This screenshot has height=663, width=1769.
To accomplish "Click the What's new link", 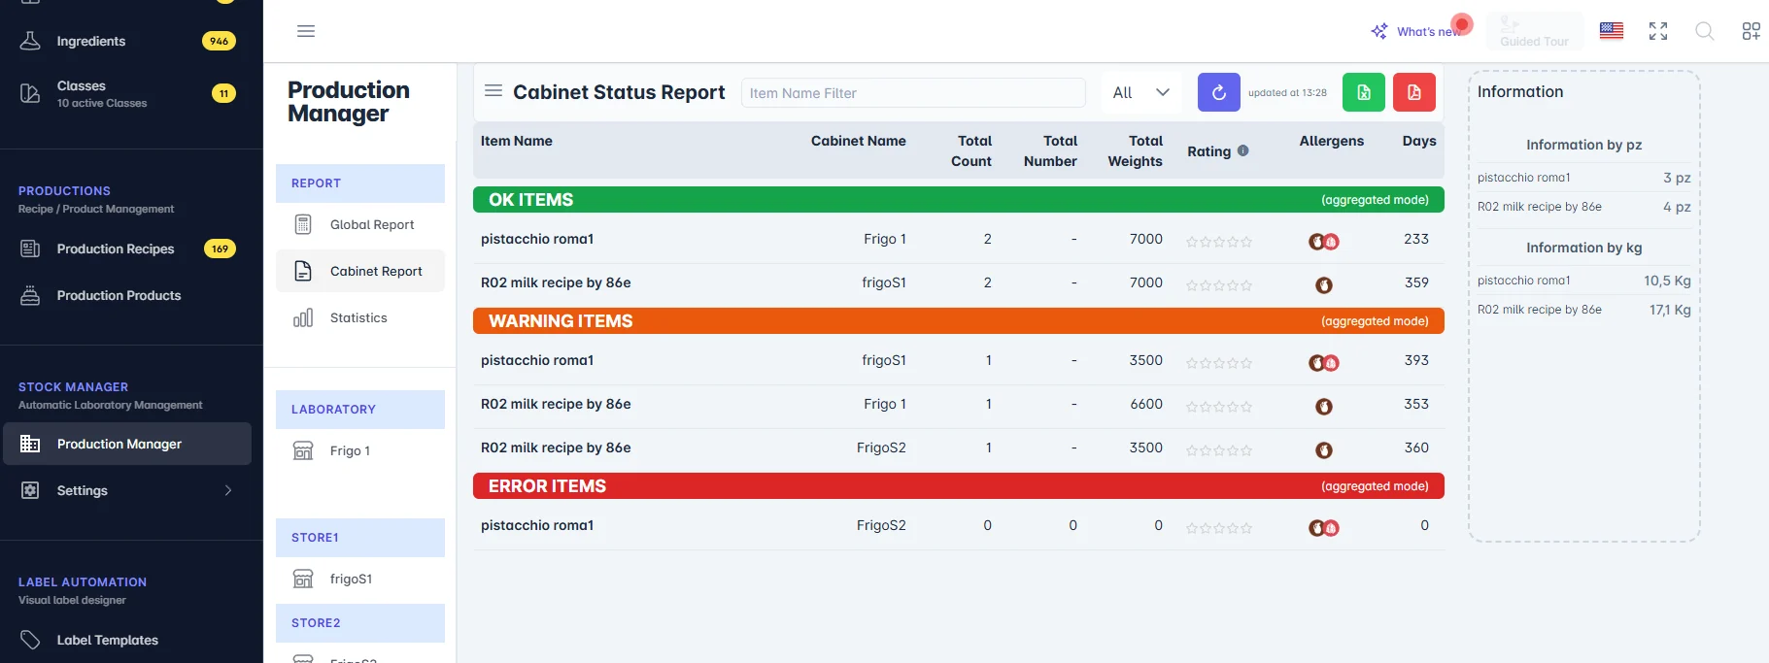I will [x=1429, y=32].
